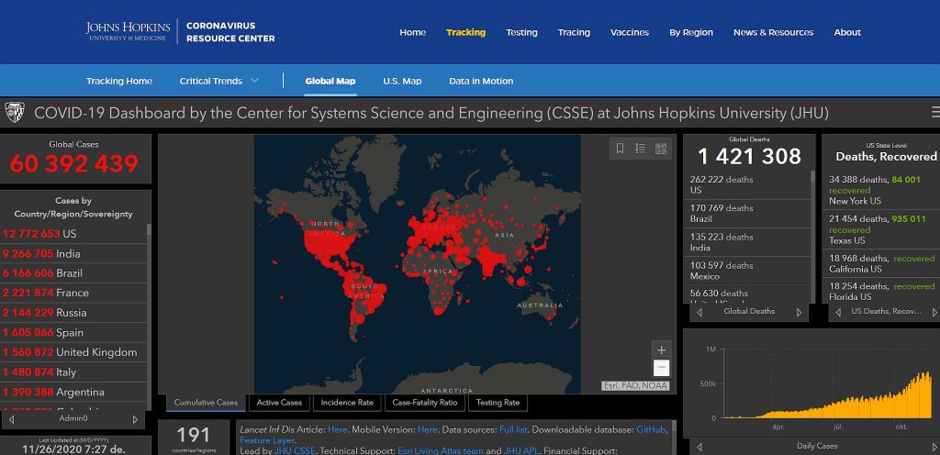Show previous US Deaths, Recovered panel
Viewport: 940px width, 455px height.
coord(838,312)
